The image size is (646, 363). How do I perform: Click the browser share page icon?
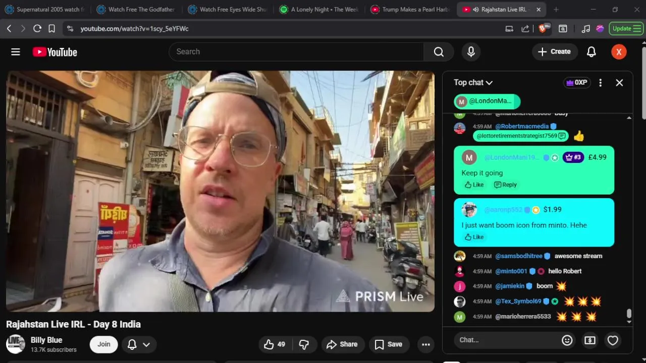[525, 29]
